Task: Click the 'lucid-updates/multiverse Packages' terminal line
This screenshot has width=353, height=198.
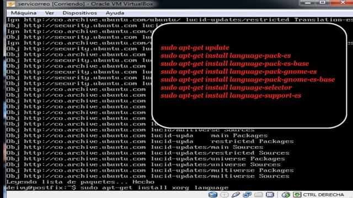Action: [150, 170]
